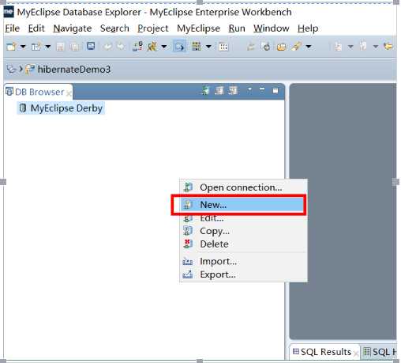Click the yellow back arrow toolbar icon
Image resolution: width=401 pixels, height=363 pixels.
pos(388,47)
